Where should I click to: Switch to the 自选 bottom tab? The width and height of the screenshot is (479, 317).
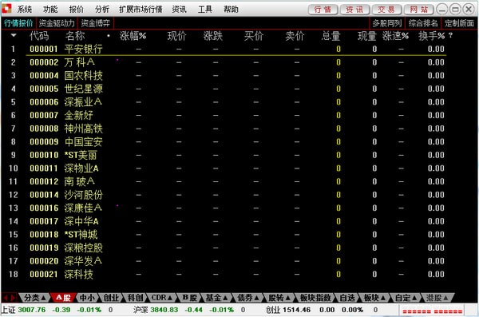coord(347,297)
